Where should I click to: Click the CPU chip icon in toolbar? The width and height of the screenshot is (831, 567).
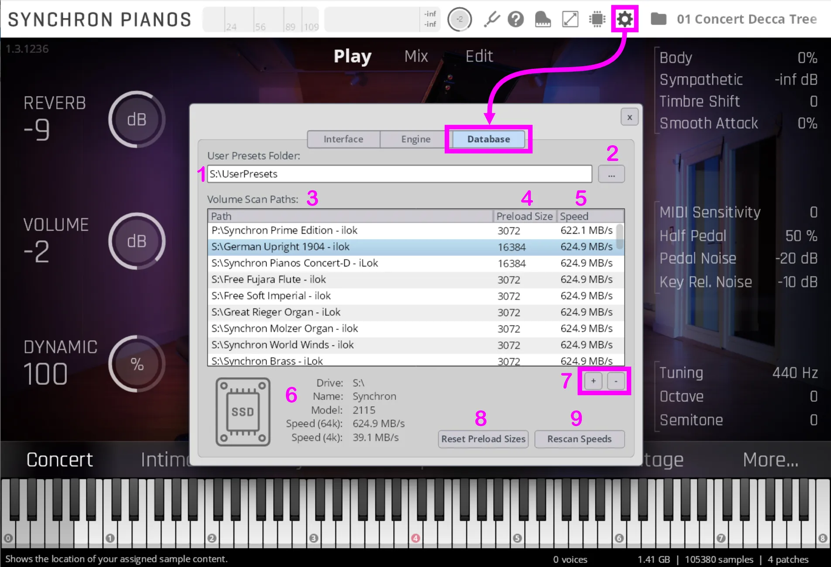pyautogui.click(x=597, y=19)
